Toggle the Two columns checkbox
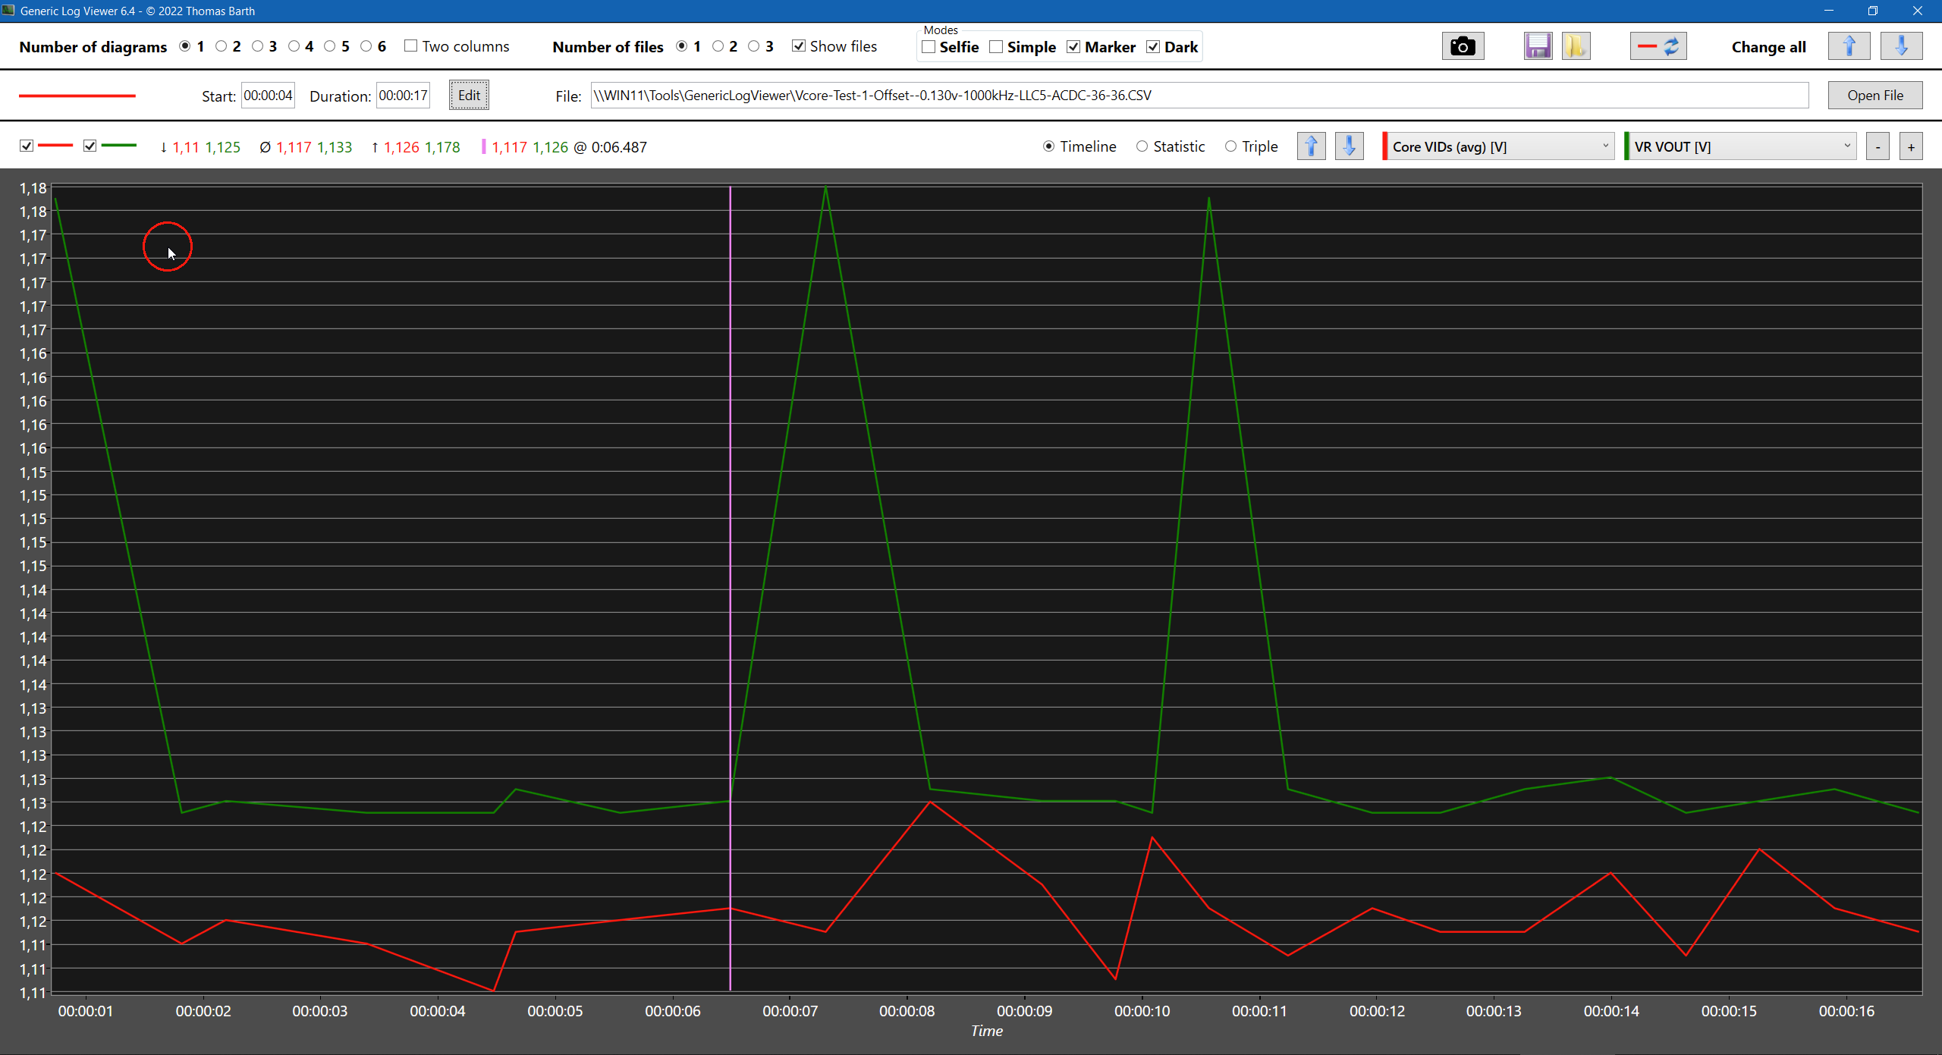The image size is (1942, 1055). point(411,46)
